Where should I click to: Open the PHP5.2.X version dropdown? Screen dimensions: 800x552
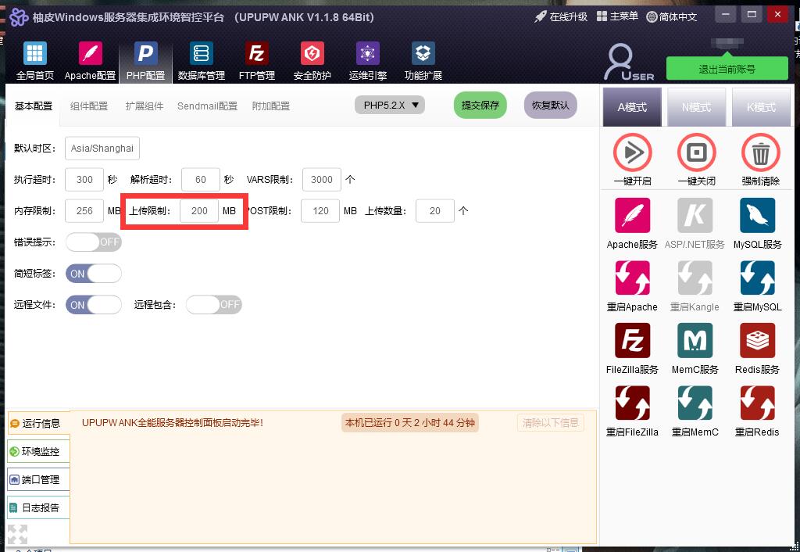[x=390, y=106]
